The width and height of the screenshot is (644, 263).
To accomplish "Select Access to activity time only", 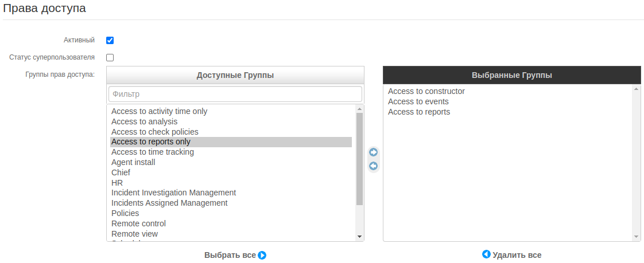I will (x=159, y=111).
